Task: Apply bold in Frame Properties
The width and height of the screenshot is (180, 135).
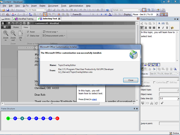Action: click(159, 28)
